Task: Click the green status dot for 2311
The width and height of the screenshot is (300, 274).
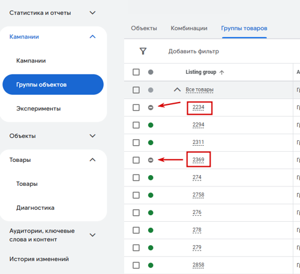Action: 151,143
